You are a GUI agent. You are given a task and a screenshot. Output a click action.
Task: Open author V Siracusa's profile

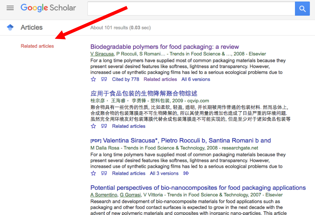pos(102,54)
